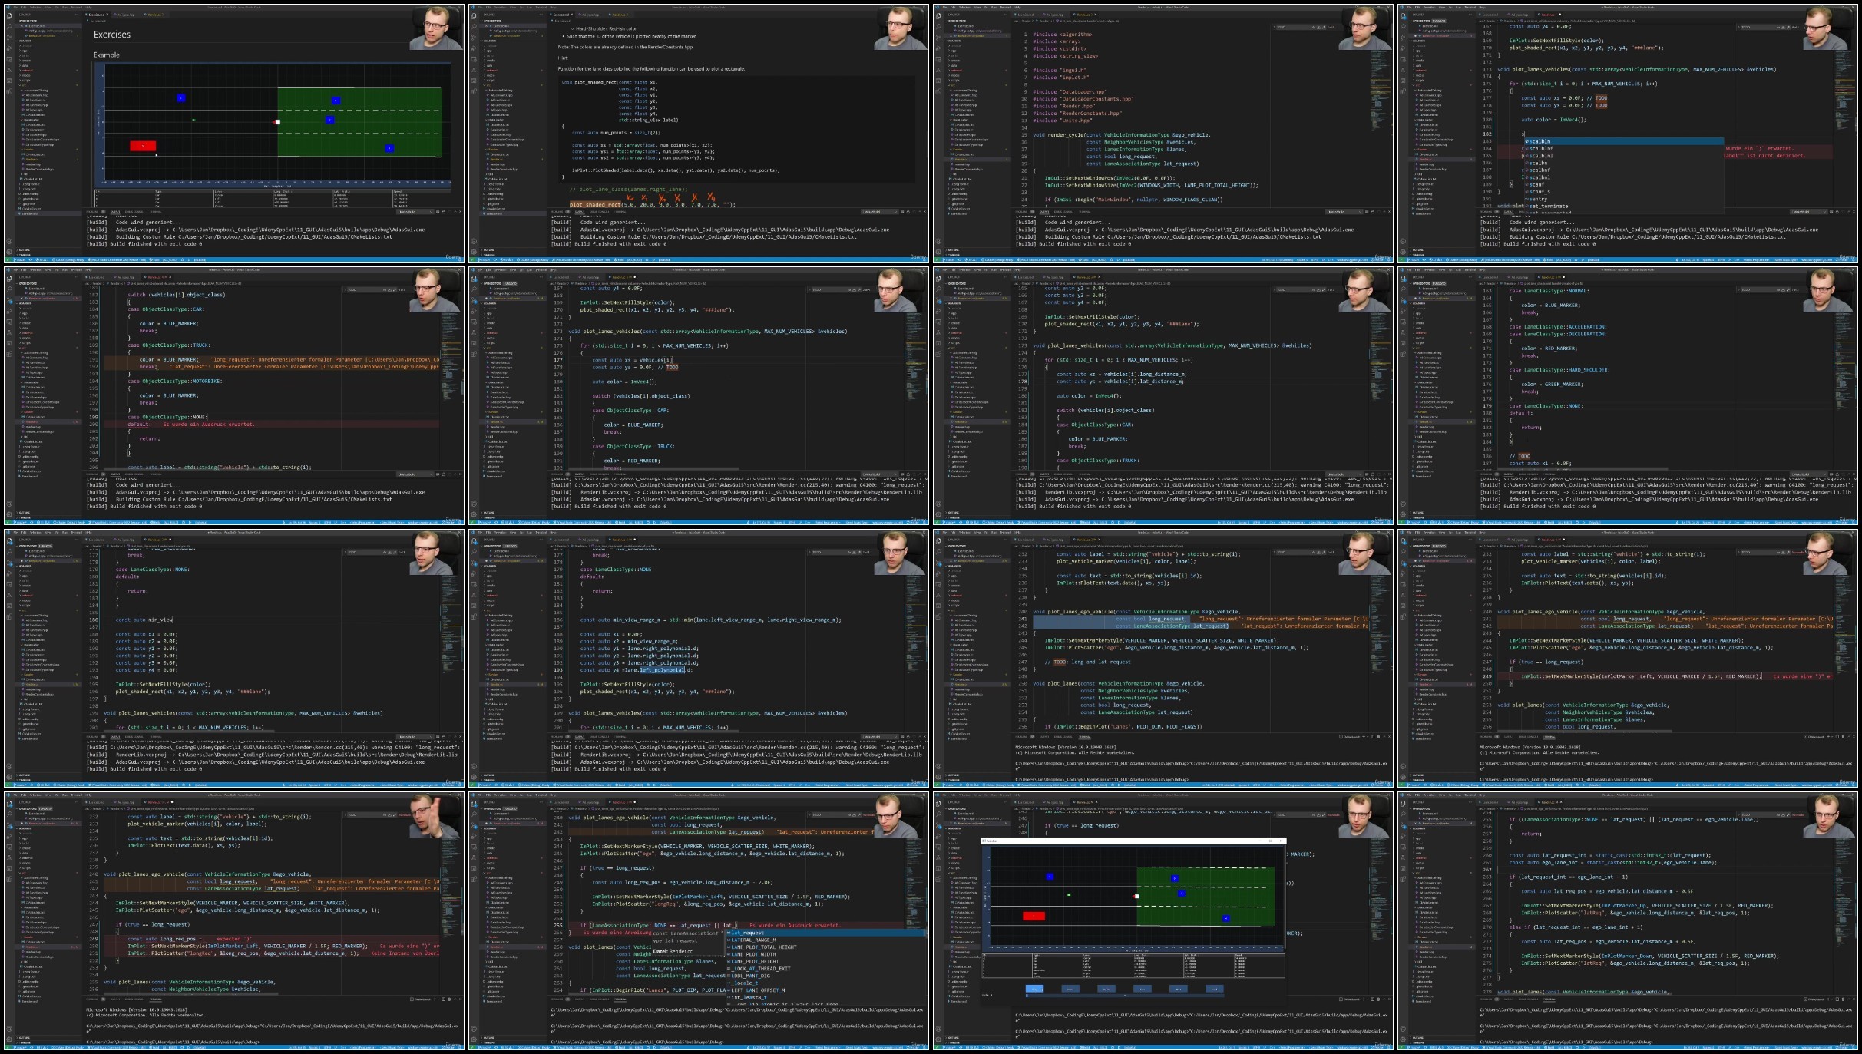The image size is (1862, 1054).
Task: Open the frame with the selected plot_lanes_ego_vehicle signature
Action: tap(1163, 657)
